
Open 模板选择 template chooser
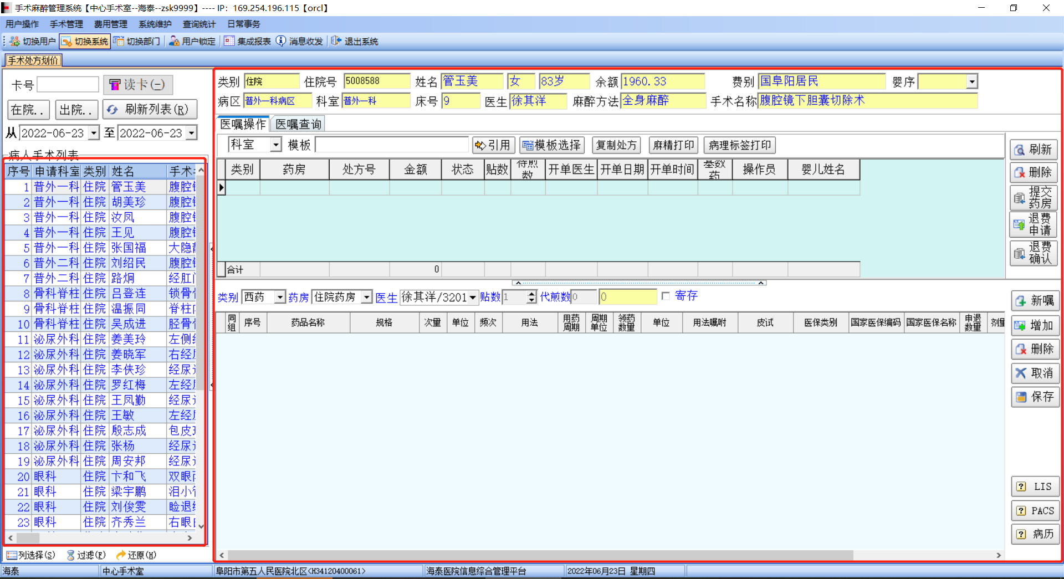click(551, 145)
